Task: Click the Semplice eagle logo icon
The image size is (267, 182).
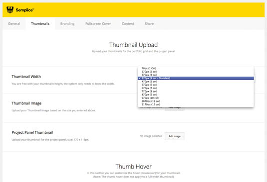Action: click(10, 10)
